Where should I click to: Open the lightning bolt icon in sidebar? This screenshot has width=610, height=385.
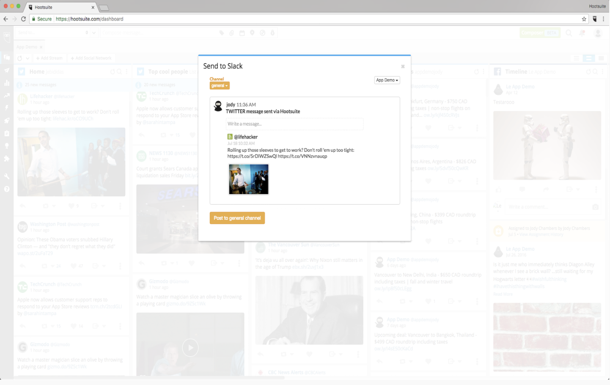7,108
